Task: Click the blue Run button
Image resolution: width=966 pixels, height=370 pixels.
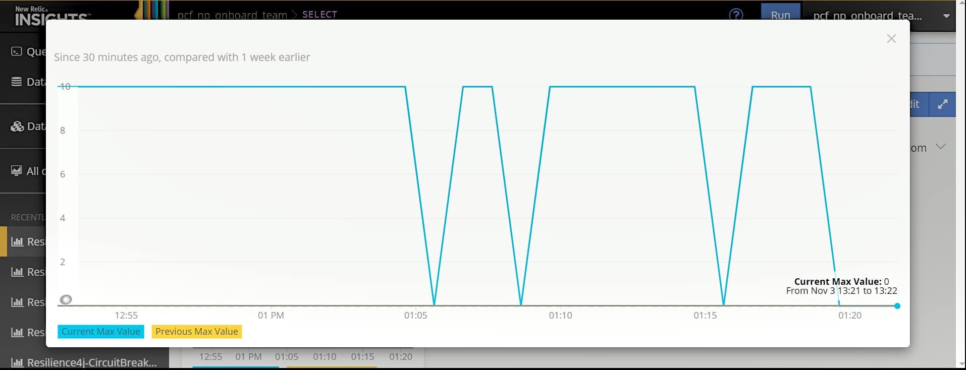Action: (780, 12)
